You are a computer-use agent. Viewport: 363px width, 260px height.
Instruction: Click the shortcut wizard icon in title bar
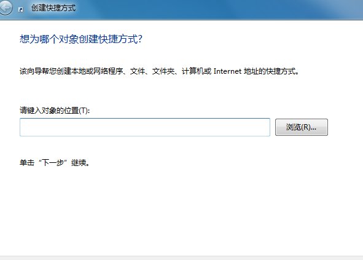pos(21,9)
